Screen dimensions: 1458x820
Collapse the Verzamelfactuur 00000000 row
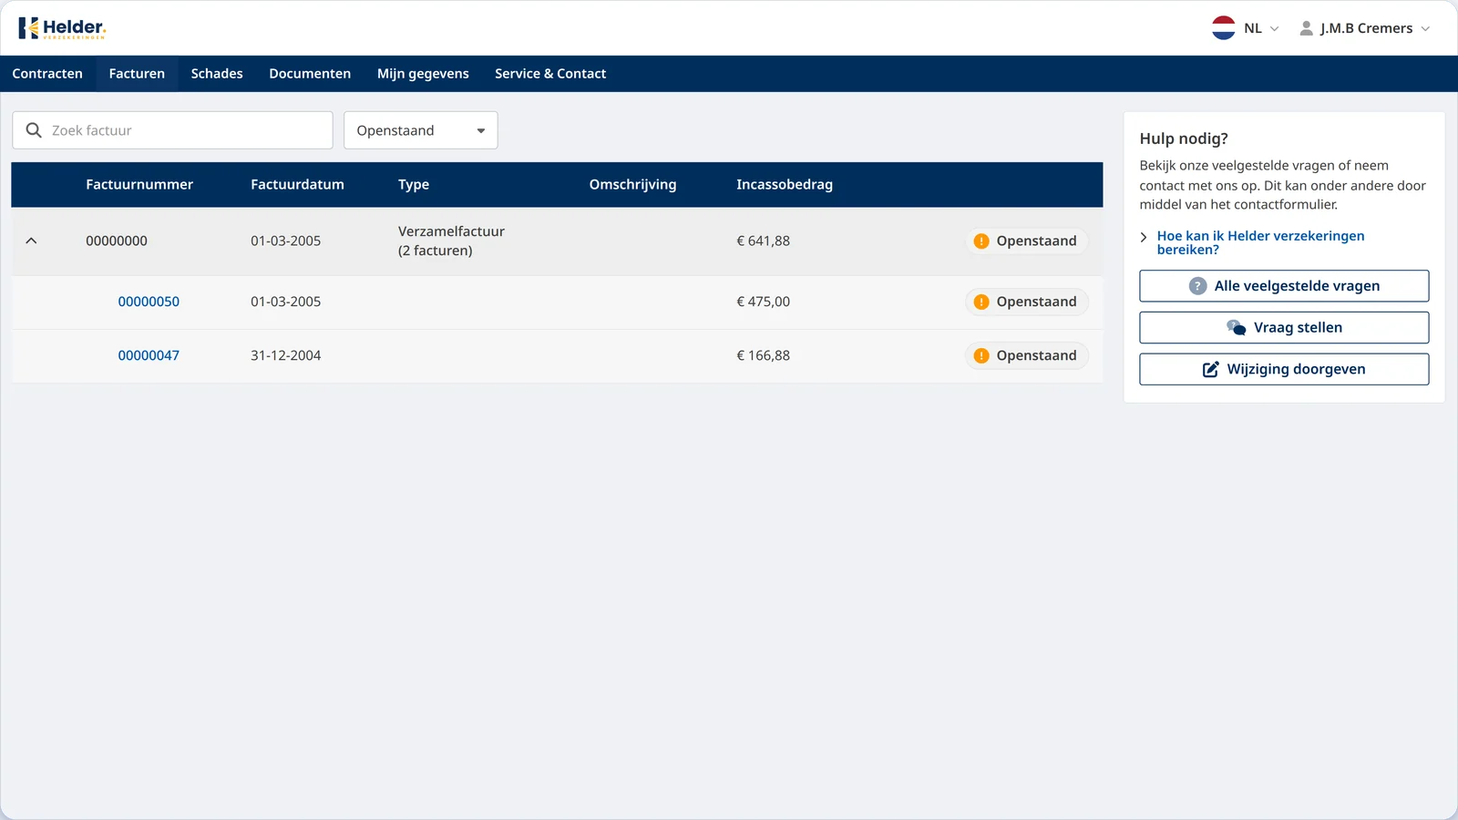31,241
